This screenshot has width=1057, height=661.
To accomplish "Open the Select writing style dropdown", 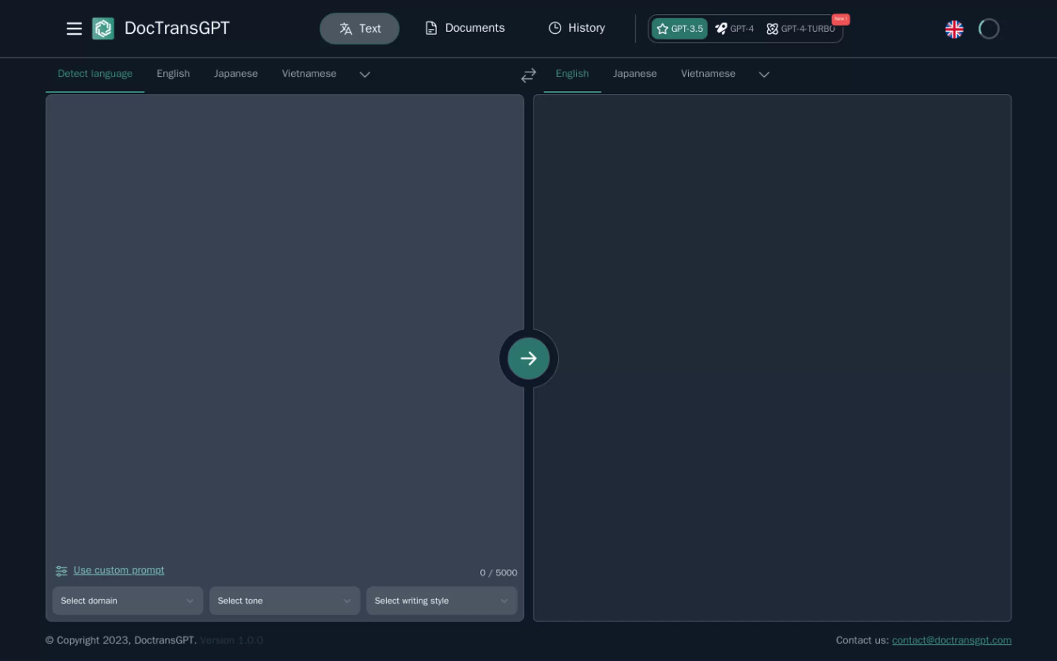I will (442, 601).
